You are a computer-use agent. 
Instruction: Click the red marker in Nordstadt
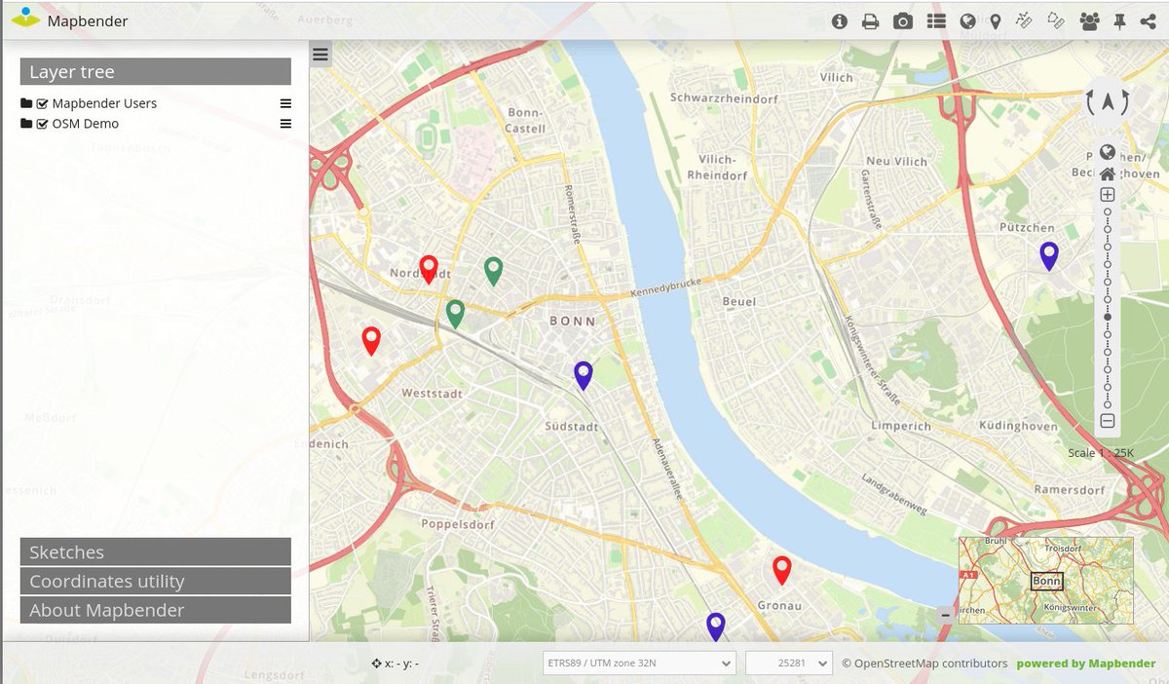(429, 269)
